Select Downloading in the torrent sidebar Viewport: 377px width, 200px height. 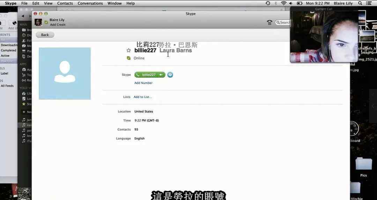[x=9, y=45]
